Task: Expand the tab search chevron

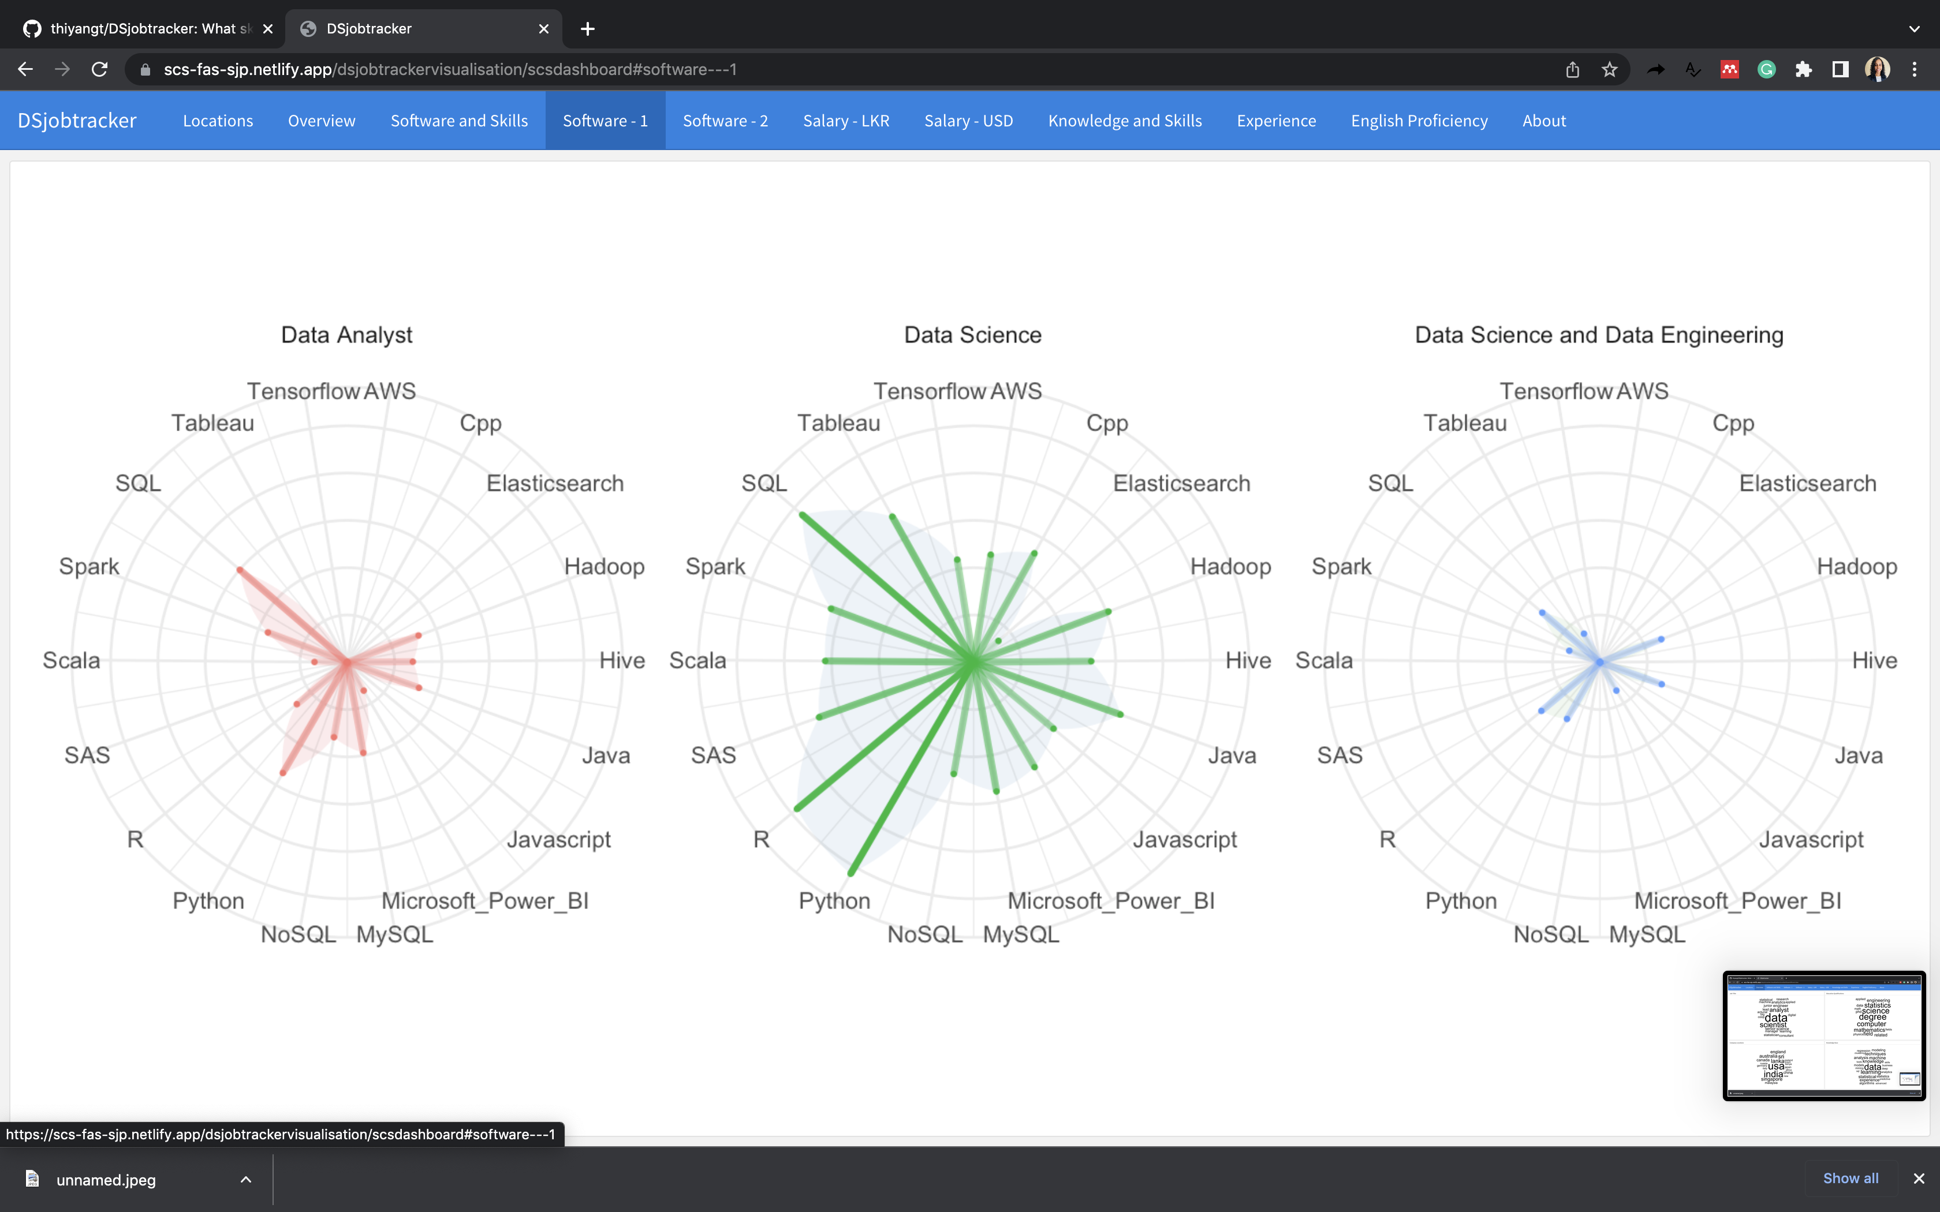Action: coord(1915,29)
